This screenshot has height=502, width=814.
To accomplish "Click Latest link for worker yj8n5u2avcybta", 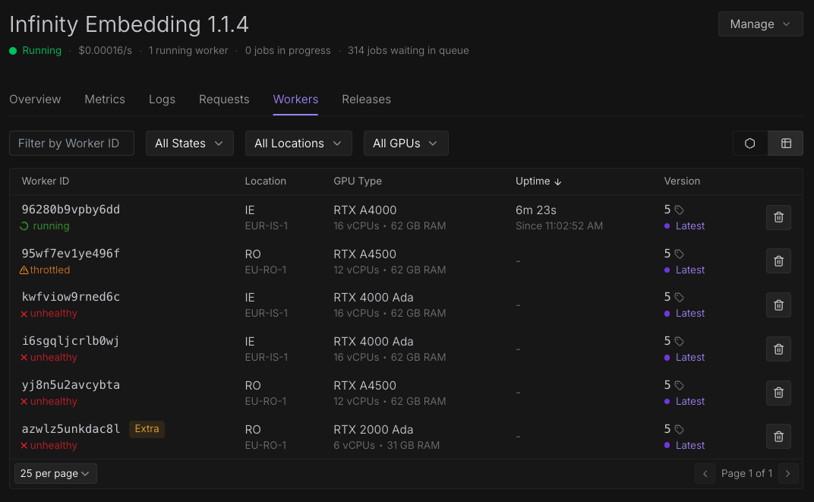I will [689, 401].
